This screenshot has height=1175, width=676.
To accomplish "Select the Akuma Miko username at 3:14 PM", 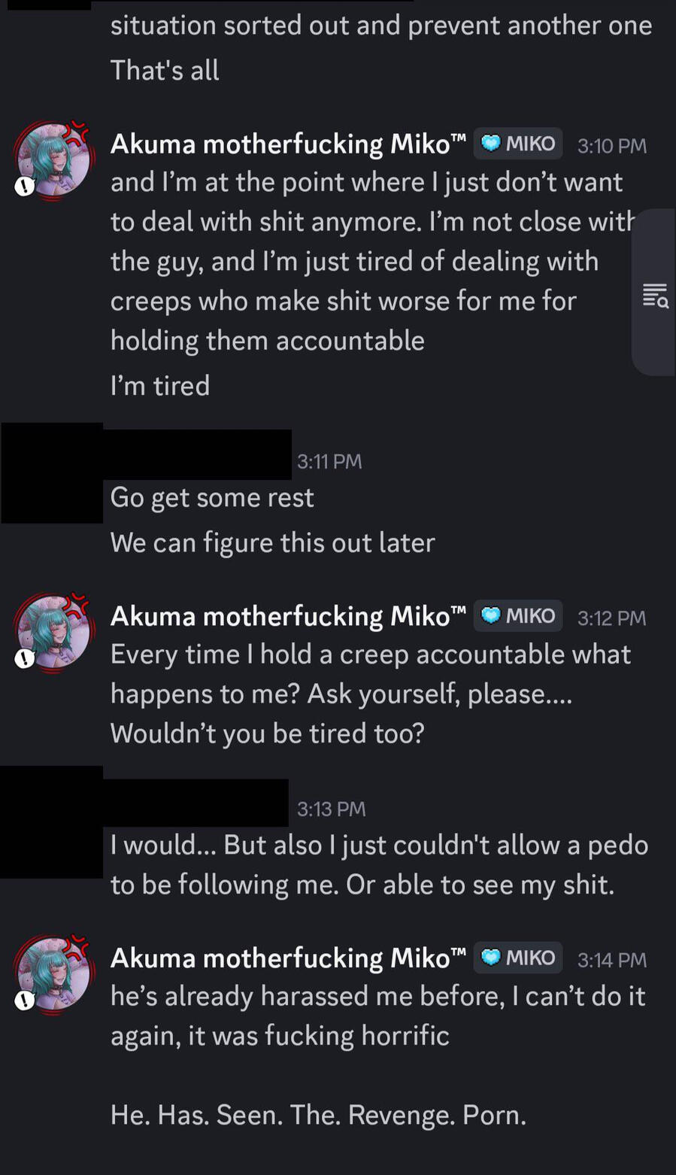I will (288, 958).
